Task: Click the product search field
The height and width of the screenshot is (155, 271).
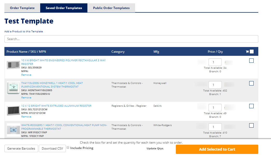Action: coord(131,39)
